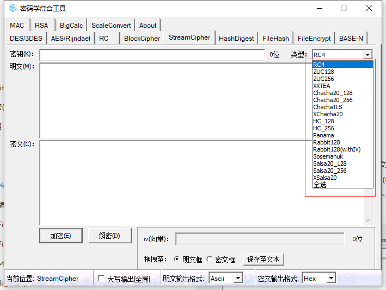Go to the FileEncrypt tab
The image size is (386, 290).
(314, 39)
